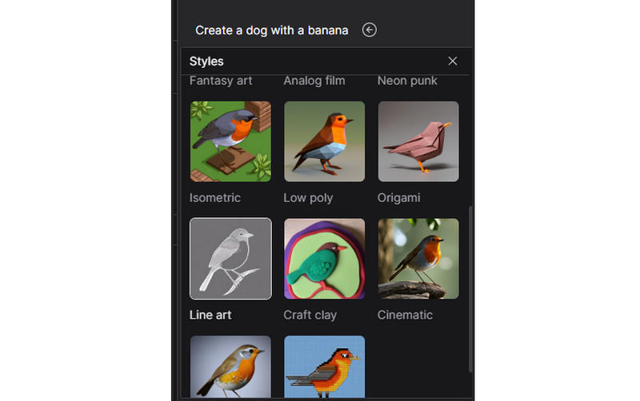The height and width of the screenshot is (401, 640).
Task: Click the Origami text label
Action: (398, 197)
